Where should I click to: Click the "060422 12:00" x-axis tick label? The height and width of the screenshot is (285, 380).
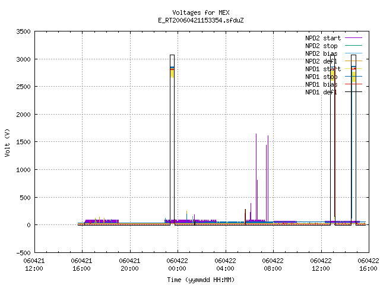[x=321, y=265]
